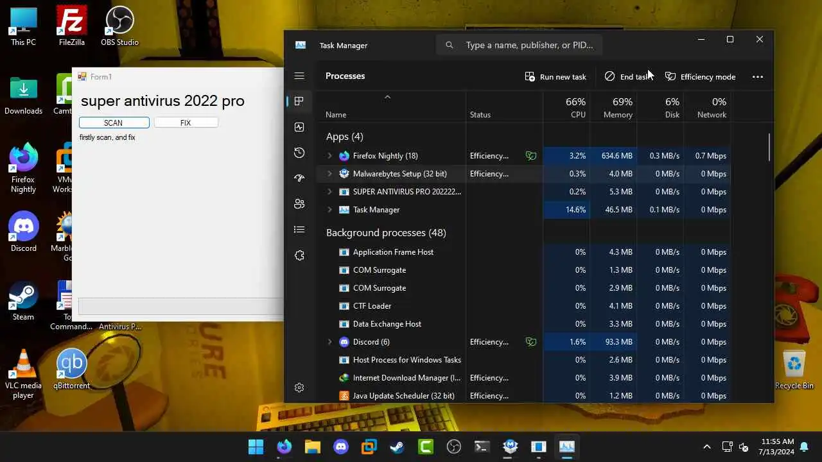822x462 pixels.
Task: Open File Explorer from taskbar
Action: pos(313,447)
